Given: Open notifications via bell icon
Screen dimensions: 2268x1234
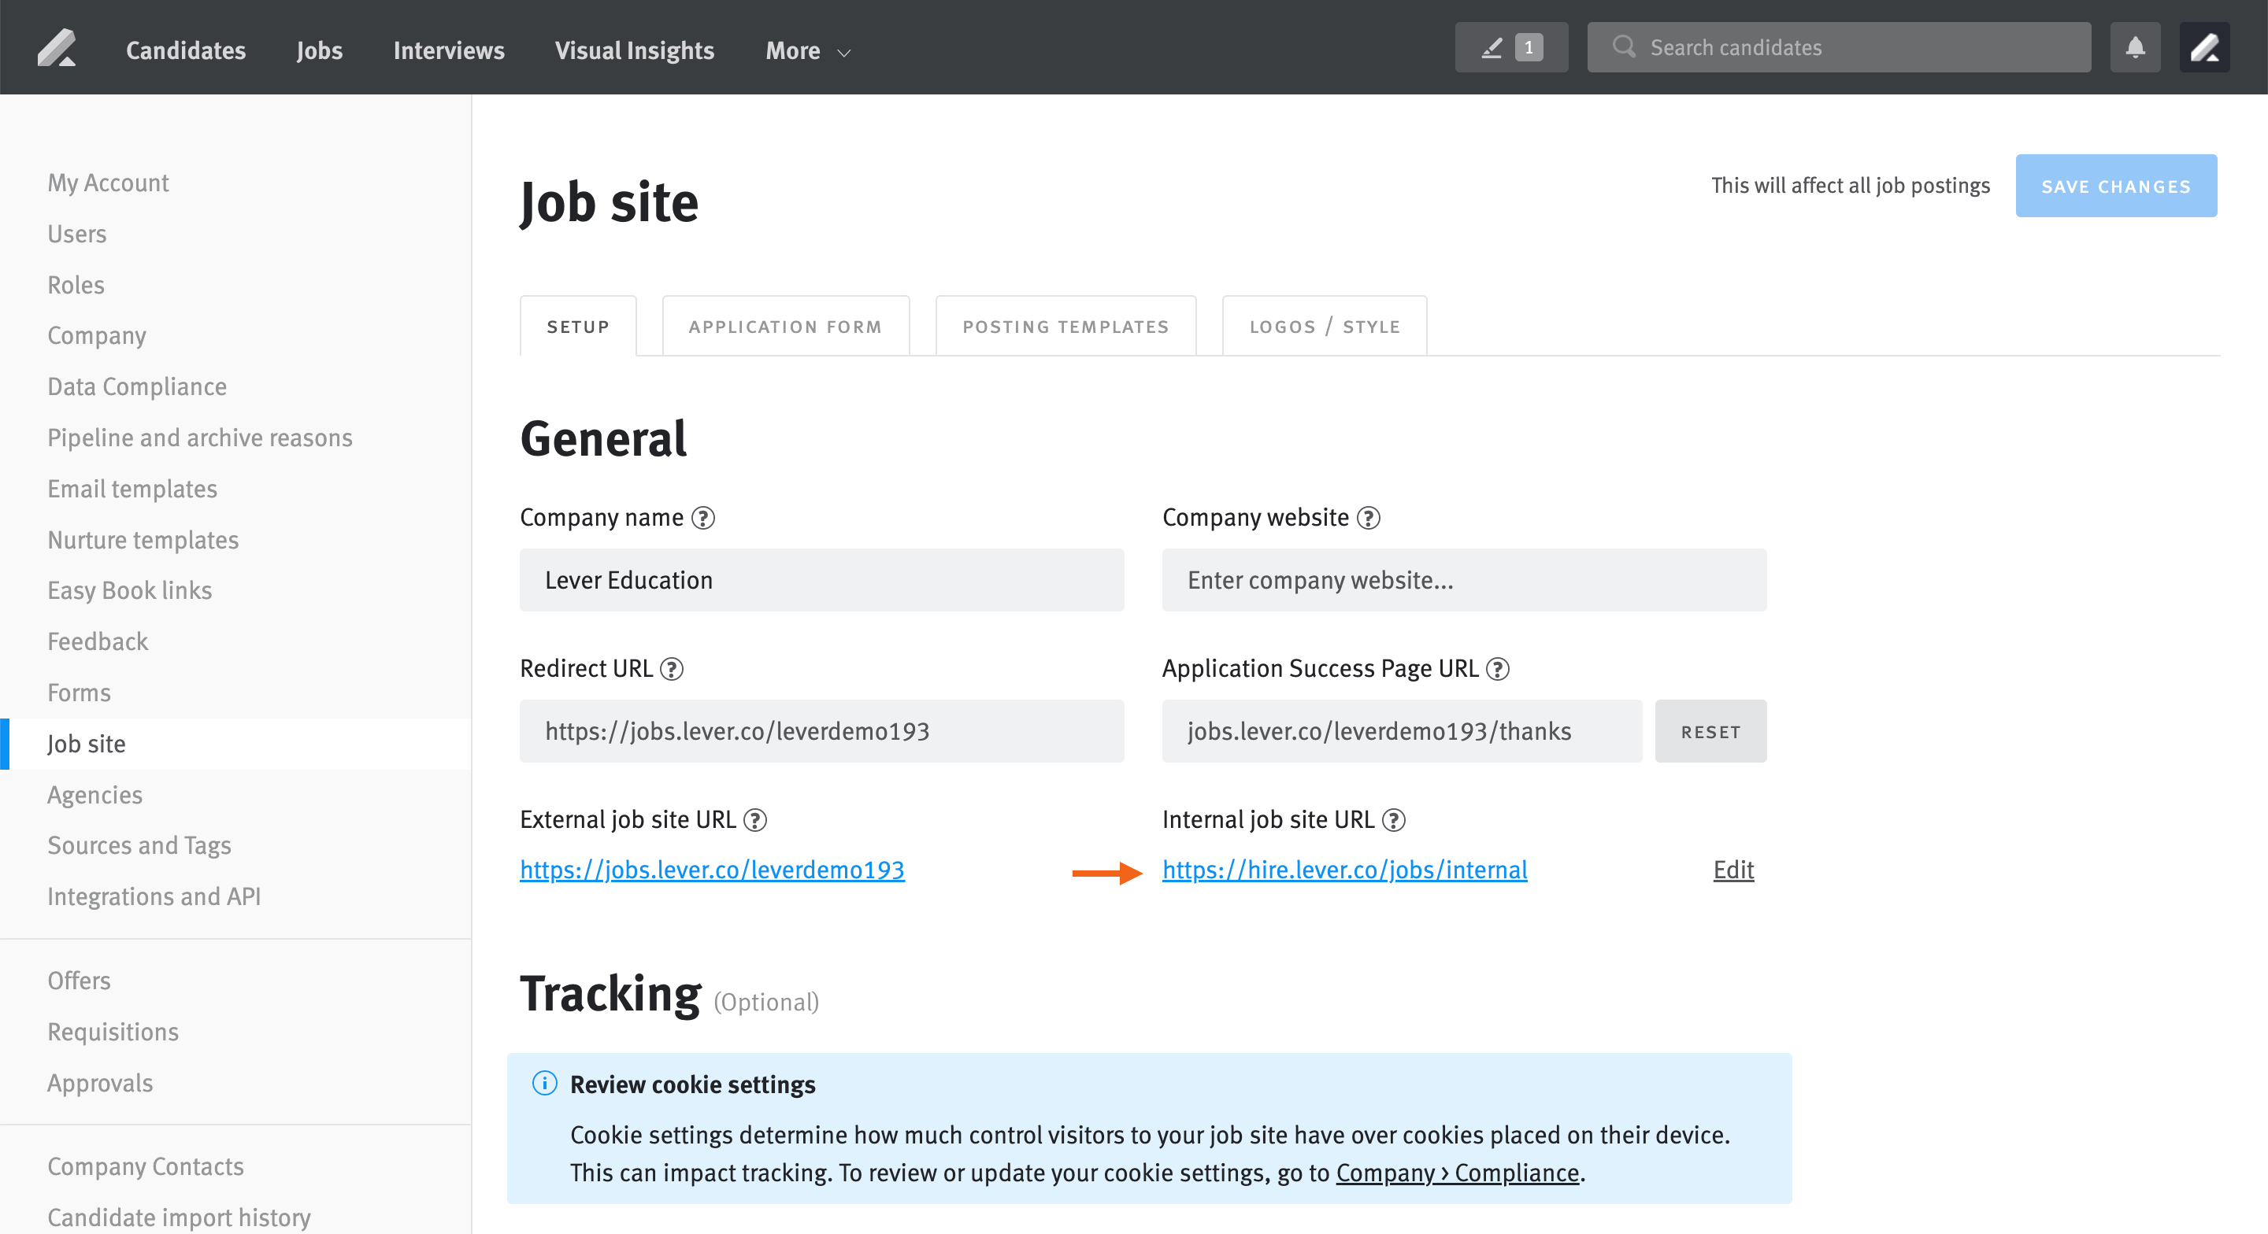Looking at the screenshot, I should (x=2135, y=46).
